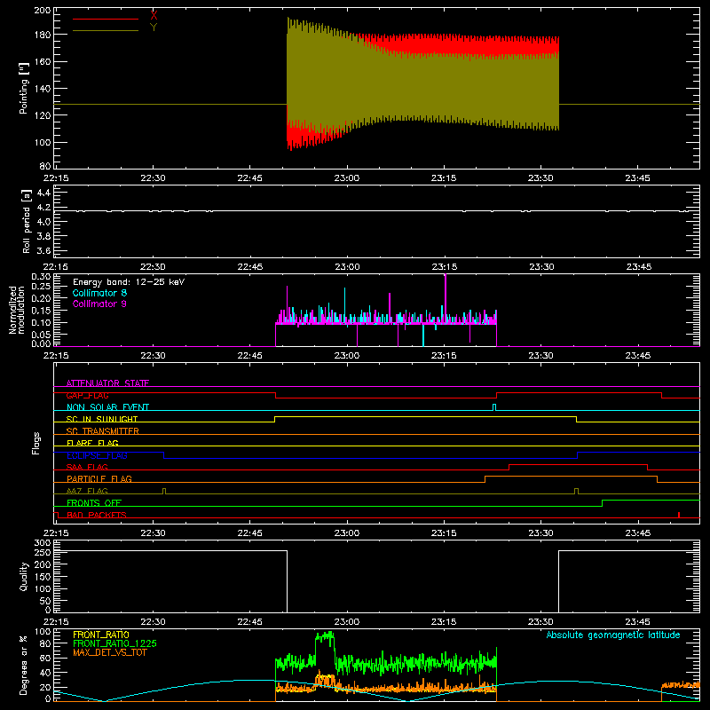
Task: Click the 250 tick on Quality axis
Action: tap(43, 552)
